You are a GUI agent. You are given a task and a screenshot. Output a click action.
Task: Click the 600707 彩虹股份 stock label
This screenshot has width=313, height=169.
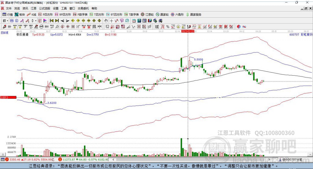click(x=301, y=34)
